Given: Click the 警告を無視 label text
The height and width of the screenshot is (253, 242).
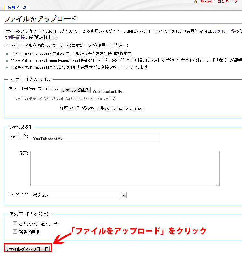Looking at the screenshot, I should click(x=29, y=232).
